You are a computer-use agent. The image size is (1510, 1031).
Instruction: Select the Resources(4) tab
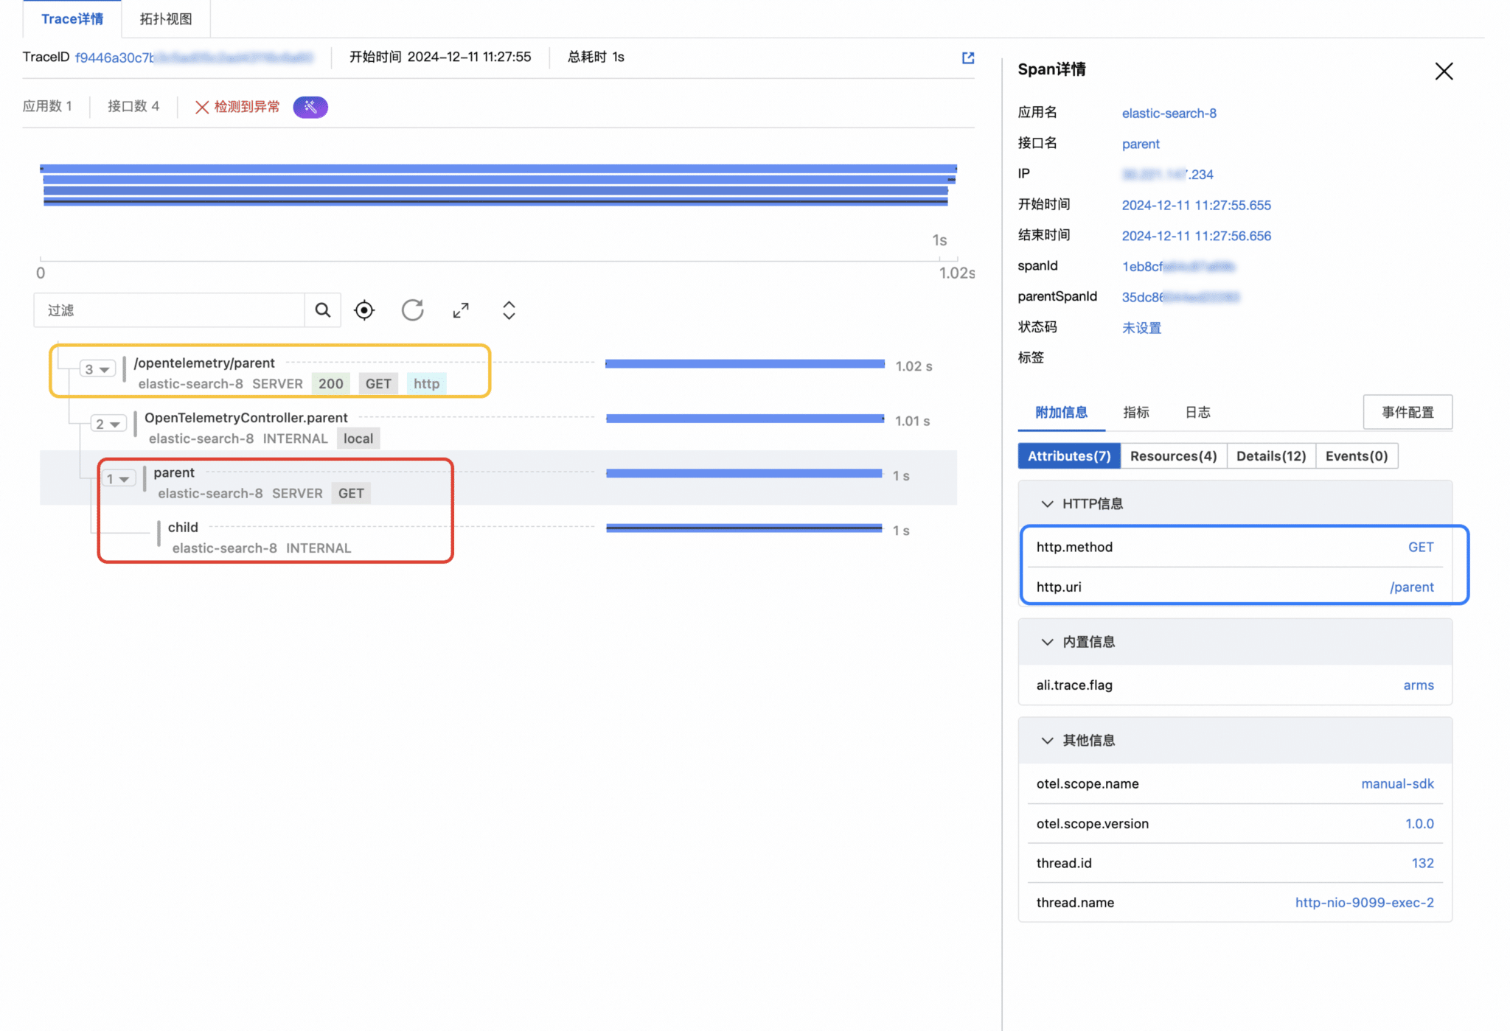tap(1173, 456)
